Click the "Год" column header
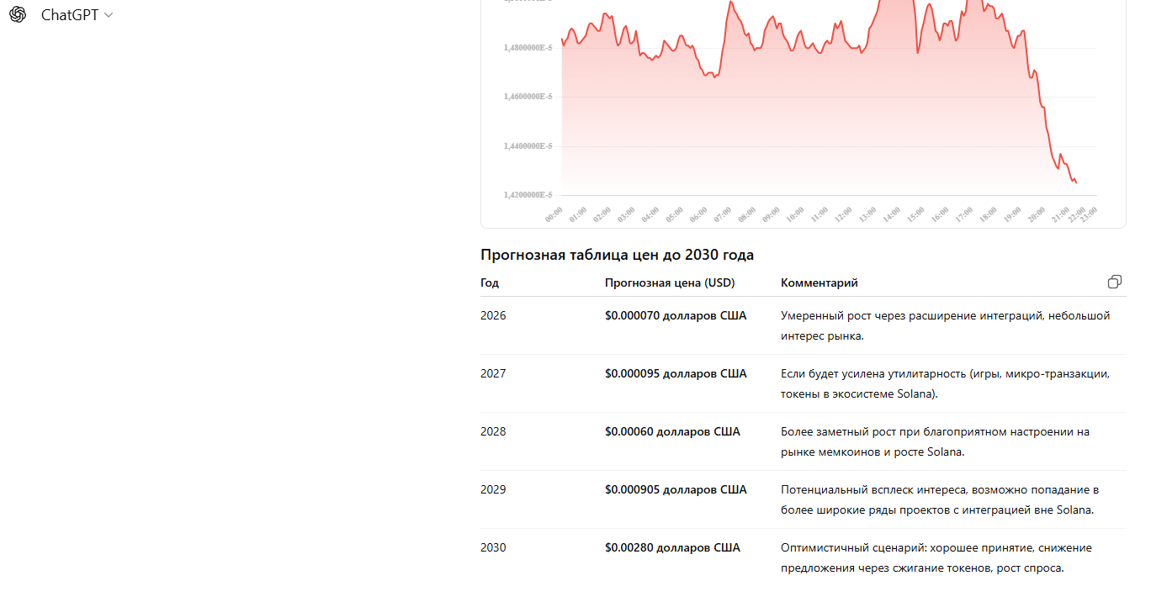Screen dimensions: 1151x602 490,283
